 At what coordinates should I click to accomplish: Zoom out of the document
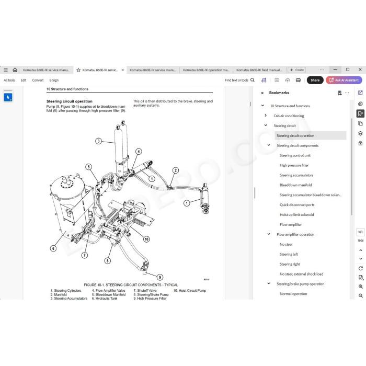click(x=361, y=295)
